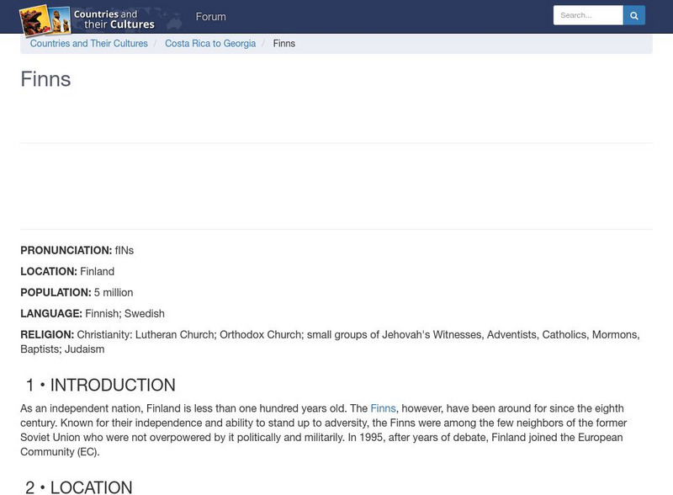This screenshot has width=673, height=495.
Task: Go to Countries and Their Cultures breadcrumb
Action: [x=89, y=44]
